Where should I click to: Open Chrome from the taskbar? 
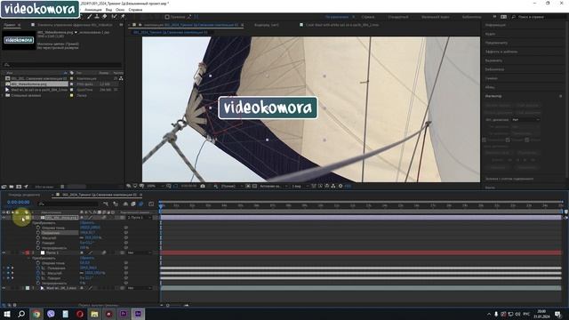coord(36,314)
